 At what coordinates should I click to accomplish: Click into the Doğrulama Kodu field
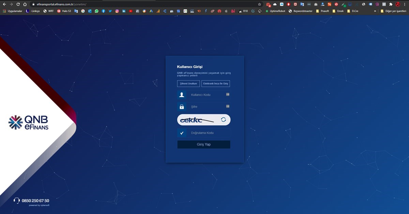[204, 133]
